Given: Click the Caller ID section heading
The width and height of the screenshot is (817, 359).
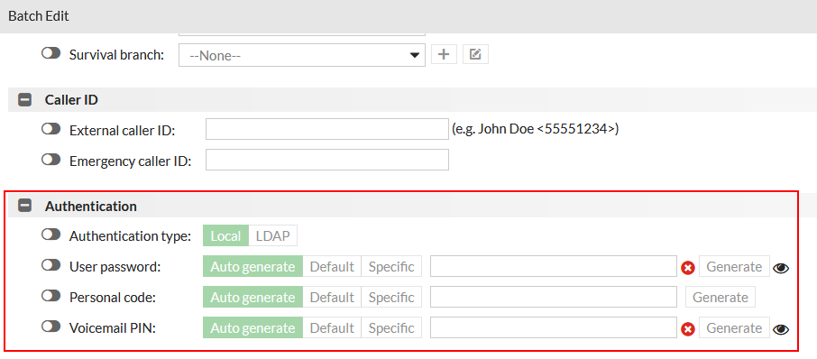Looking at the screenshot, I should click(71, 100).
